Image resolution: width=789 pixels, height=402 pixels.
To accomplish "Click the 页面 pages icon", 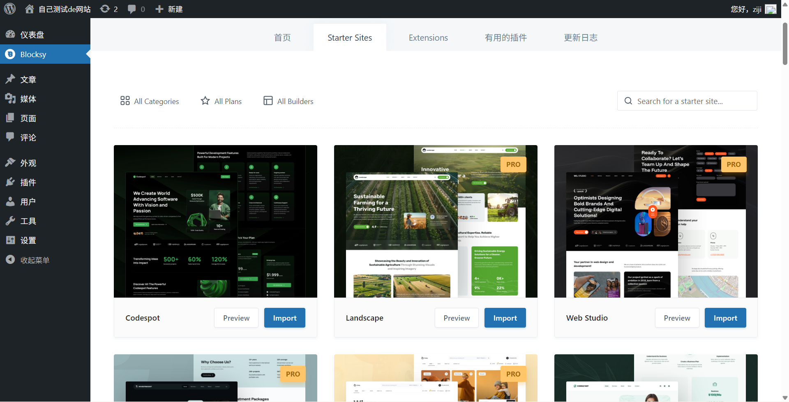I will (10, 118).
